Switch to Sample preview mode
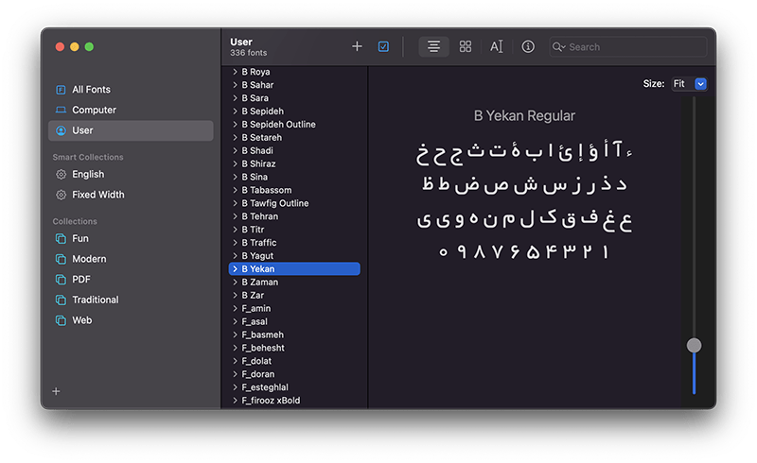 433,46
